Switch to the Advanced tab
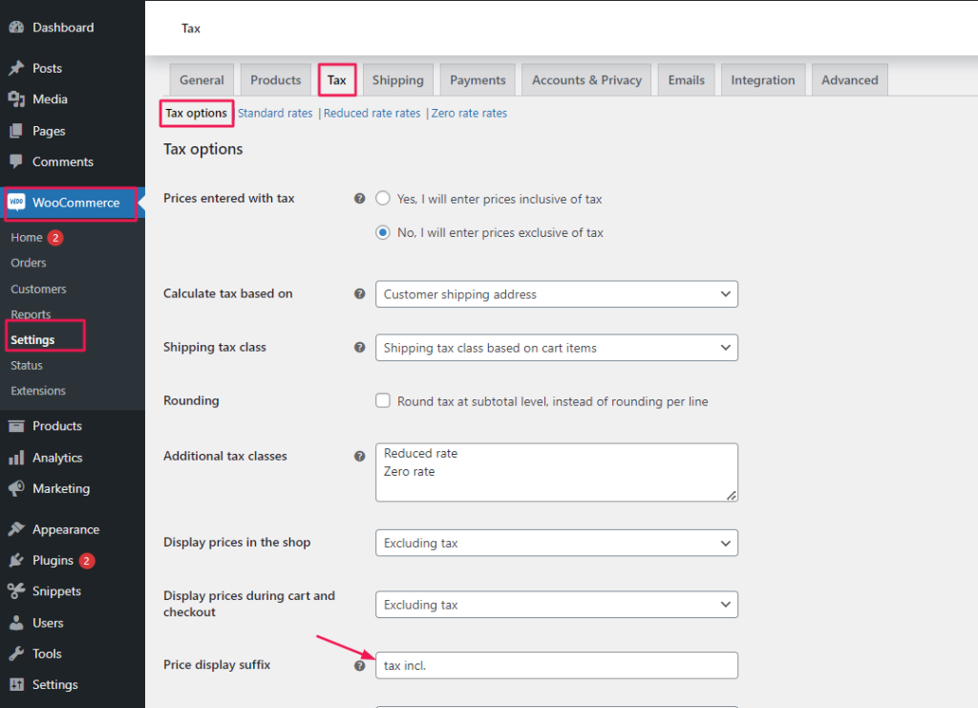This screenshot has width=978, height=708. [849, 80]
